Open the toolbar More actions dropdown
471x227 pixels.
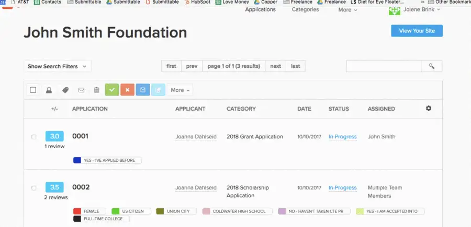click(x=180, y=90)
